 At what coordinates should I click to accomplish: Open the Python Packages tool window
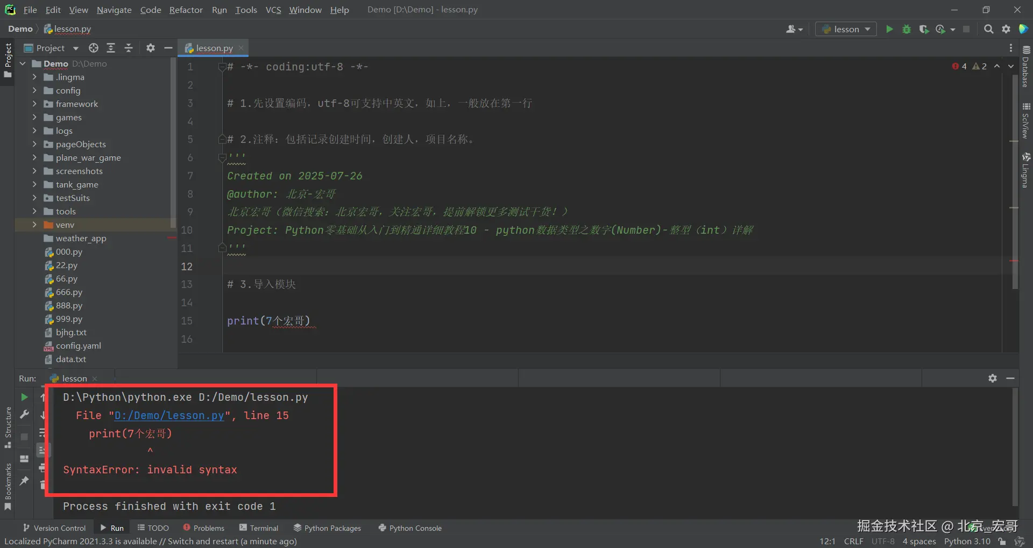click(327, 528)
